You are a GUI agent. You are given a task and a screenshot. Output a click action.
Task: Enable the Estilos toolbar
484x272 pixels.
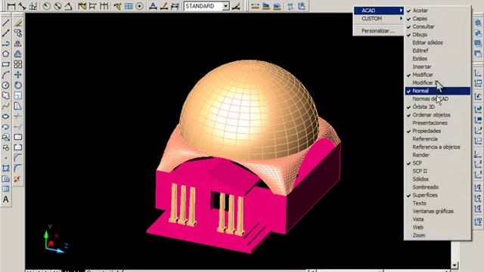click(437, 59)
